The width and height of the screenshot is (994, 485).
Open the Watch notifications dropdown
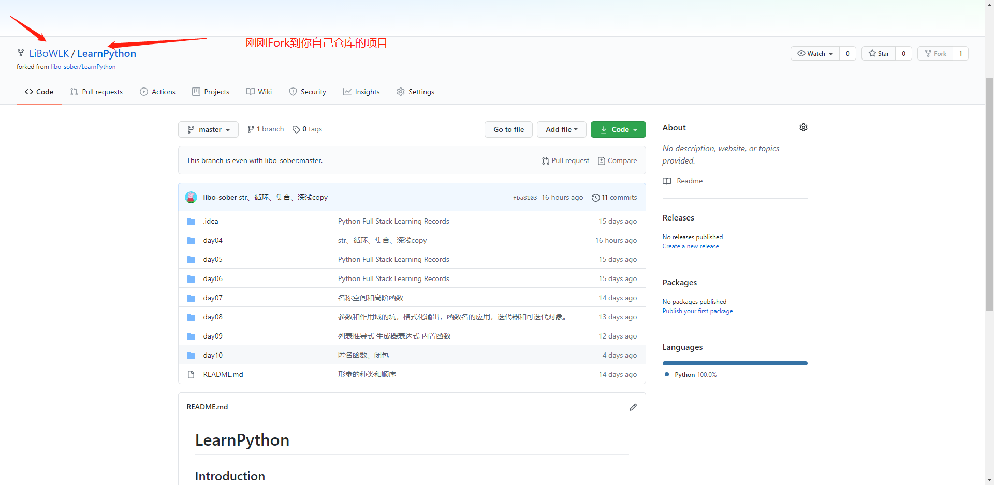click(815, 53)
